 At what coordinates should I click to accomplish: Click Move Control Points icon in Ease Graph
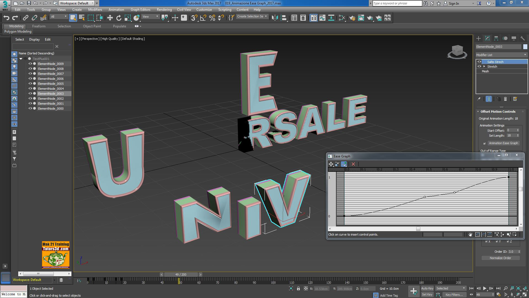[x=331, y=164]
